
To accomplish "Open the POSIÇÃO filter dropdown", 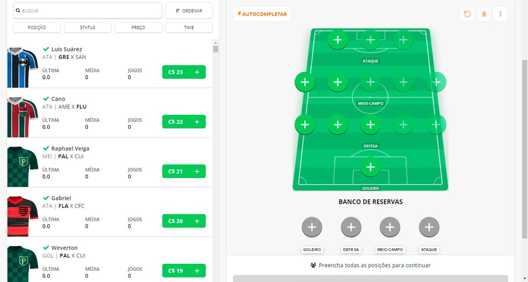I will [x=37, y=27].
